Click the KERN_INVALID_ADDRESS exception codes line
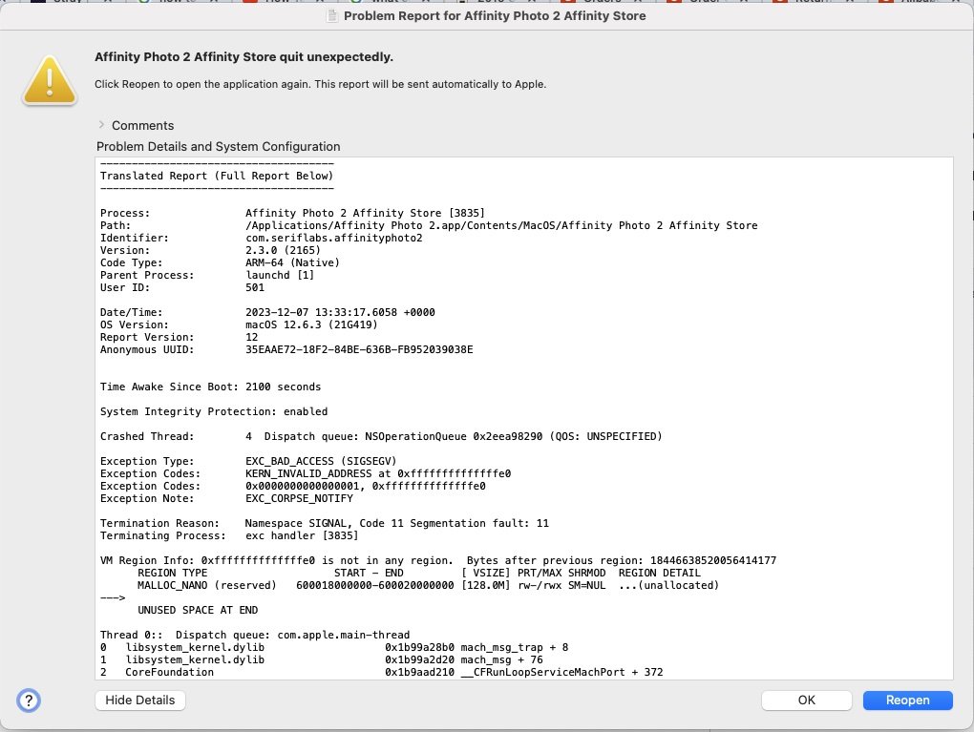974x732 pixels. point(306,473)
